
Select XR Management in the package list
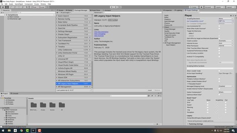pyautogui.click(x=74, y=87)
